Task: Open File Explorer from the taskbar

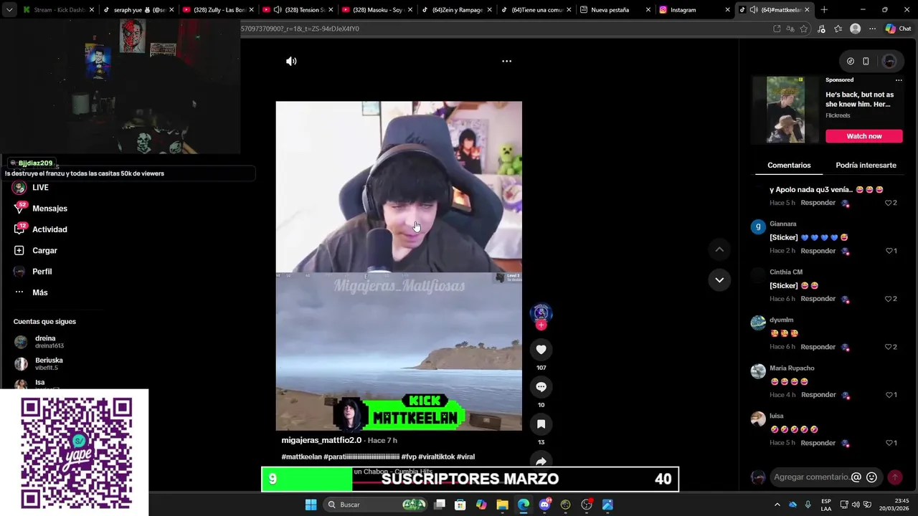Action: (502, 505)
